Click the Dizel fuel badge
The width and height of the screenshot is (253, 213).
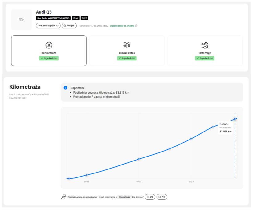(x=76, y=18)
